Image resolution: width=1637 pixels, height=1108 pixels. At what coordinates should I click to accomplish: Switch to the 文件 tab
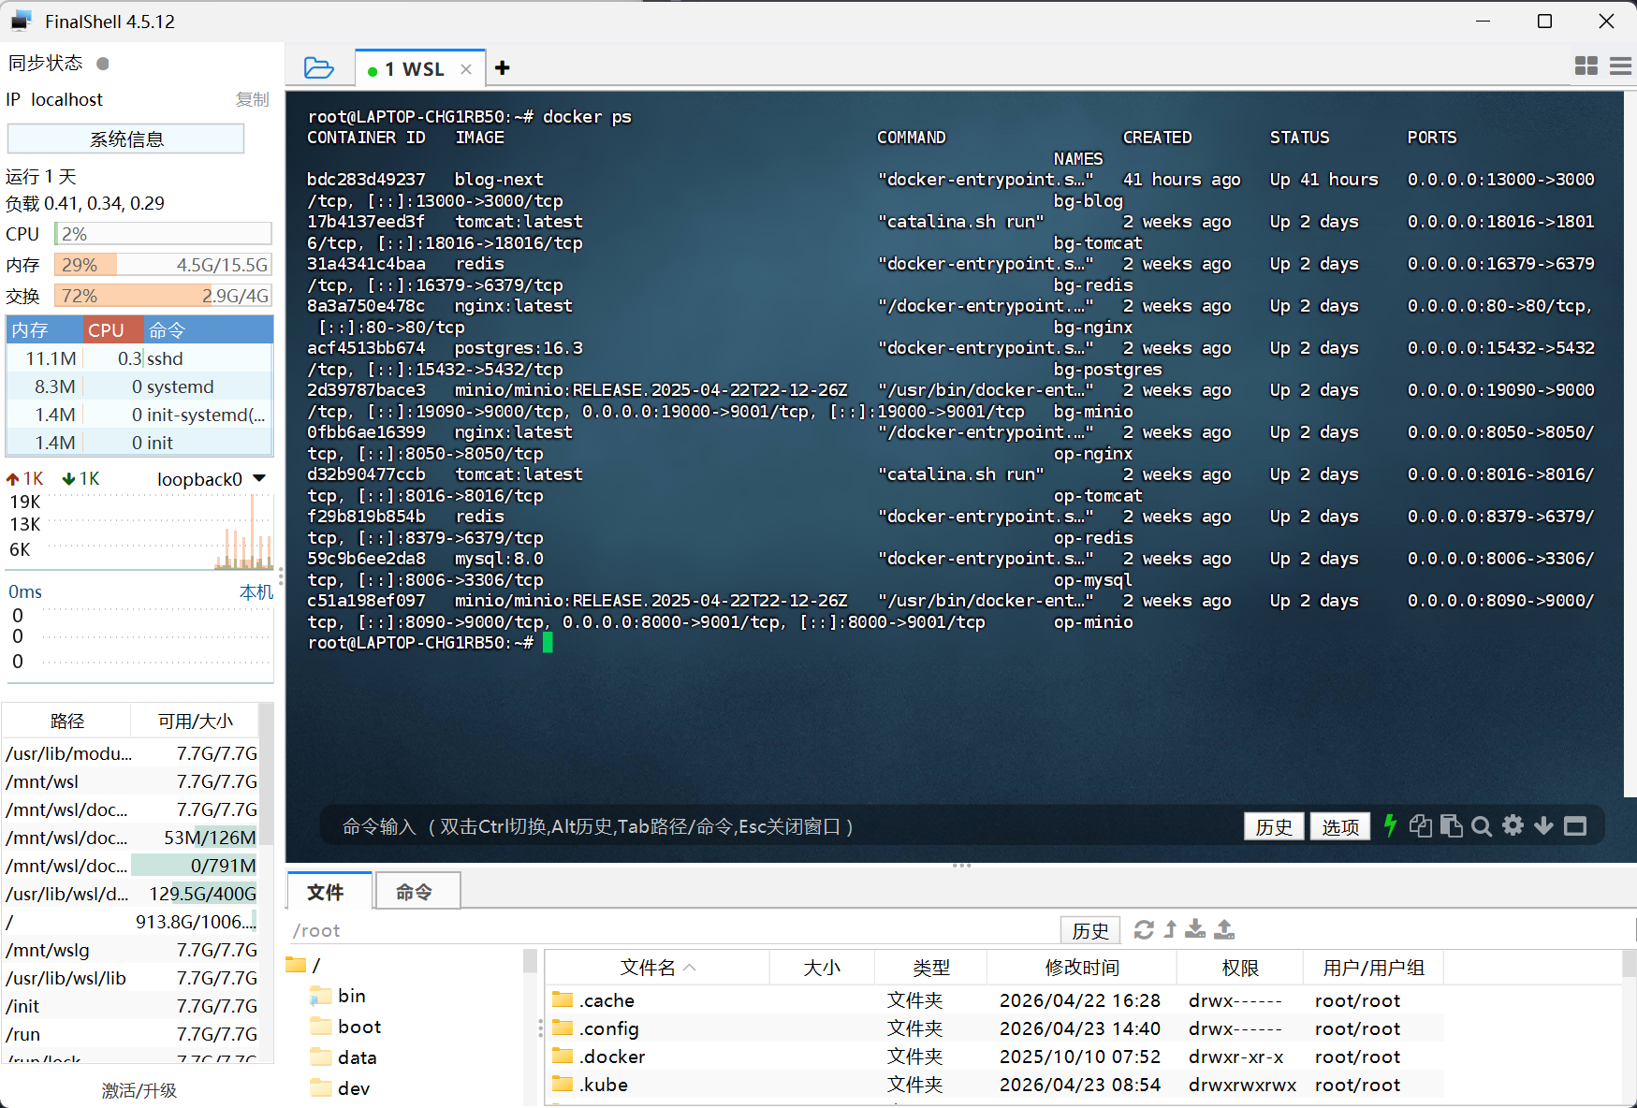click(x=329, y=891)
